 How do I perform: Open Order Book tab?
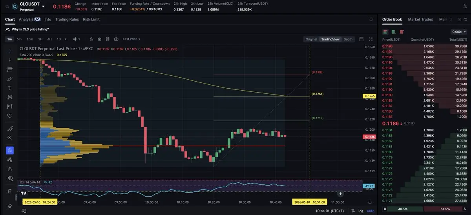point(392,19)
